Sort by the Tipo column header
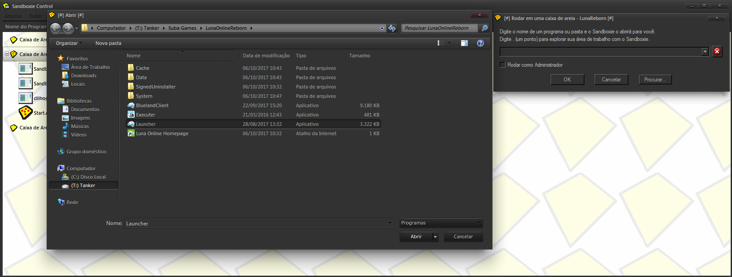This screenshot has width=732, height=277. click(319, 56)
